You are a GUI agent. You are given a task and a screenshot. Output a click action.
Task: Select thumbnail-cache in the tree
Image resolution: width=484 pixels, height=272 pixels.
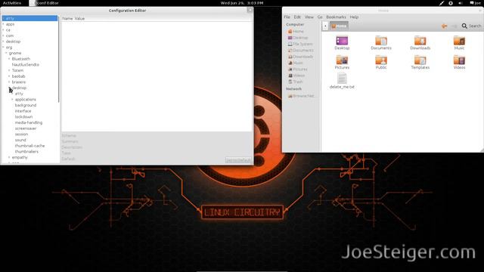(x=29, y=146)
